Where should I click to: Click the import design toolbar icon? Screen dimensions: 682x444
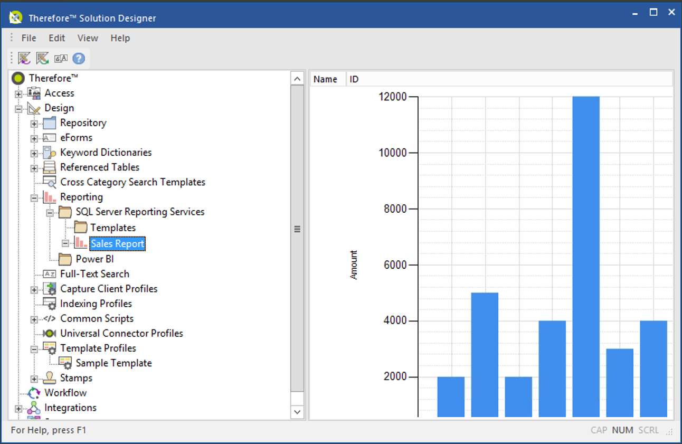coord(24,58)
